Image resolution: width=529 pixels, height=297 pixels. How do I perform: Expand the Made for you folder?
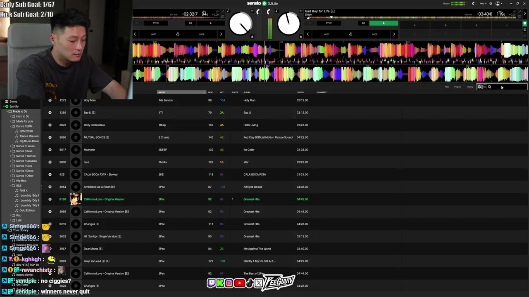[11, 121]
